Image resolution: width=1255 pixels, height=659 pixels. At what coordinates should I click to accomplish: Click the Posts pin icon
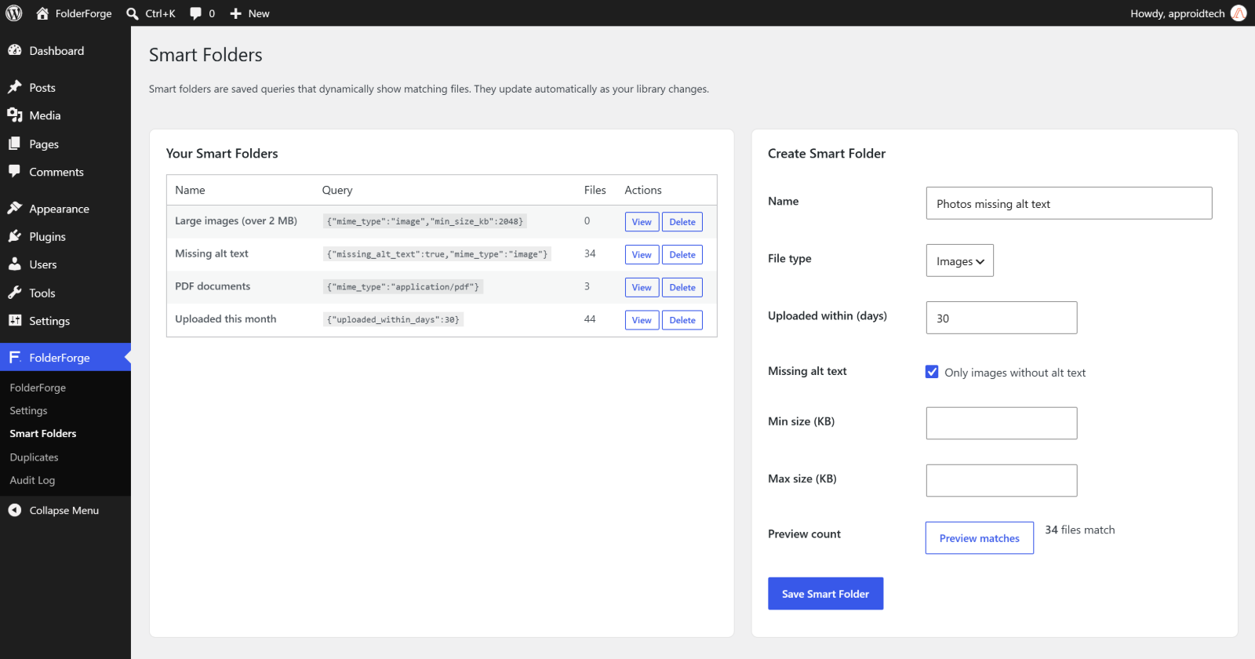(x=15, y=87)
